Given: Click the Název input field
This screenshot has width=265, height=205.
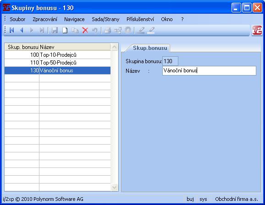Looking at the screenshot, I should [x=209, y=70].
